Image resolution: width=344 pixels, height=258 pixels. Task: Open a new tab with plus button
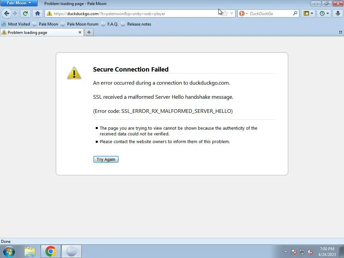pyautogui.click(x=89, y=33)
